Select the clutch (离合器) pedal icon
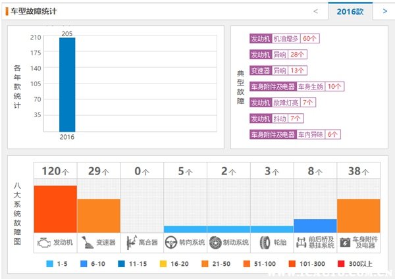The width and height of the screenshot is (395, 279). point(131,242)
